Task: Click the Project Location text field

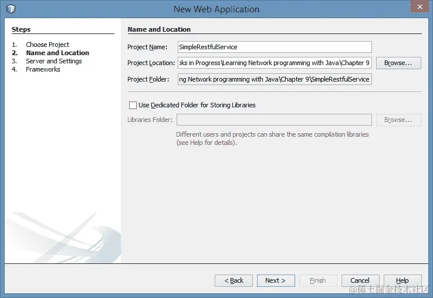Action: coord(275,63)
